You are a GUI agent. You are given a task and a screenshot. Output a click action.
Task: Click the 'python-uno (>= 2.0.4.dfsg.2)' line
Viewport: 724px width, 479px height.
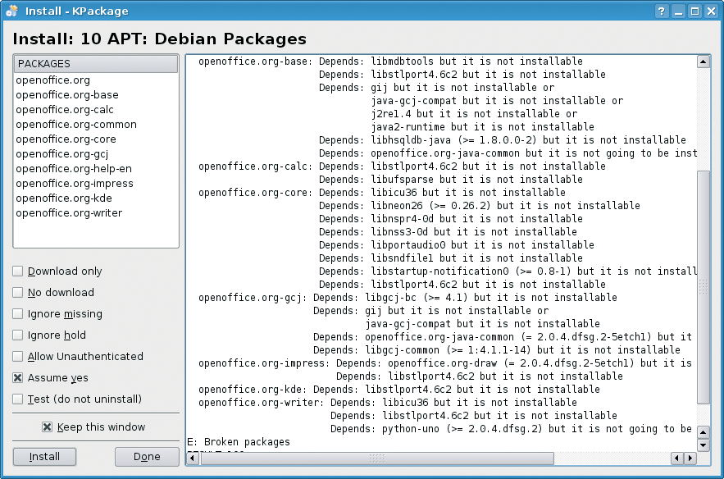pyautogui.click(x=511, y=429)
